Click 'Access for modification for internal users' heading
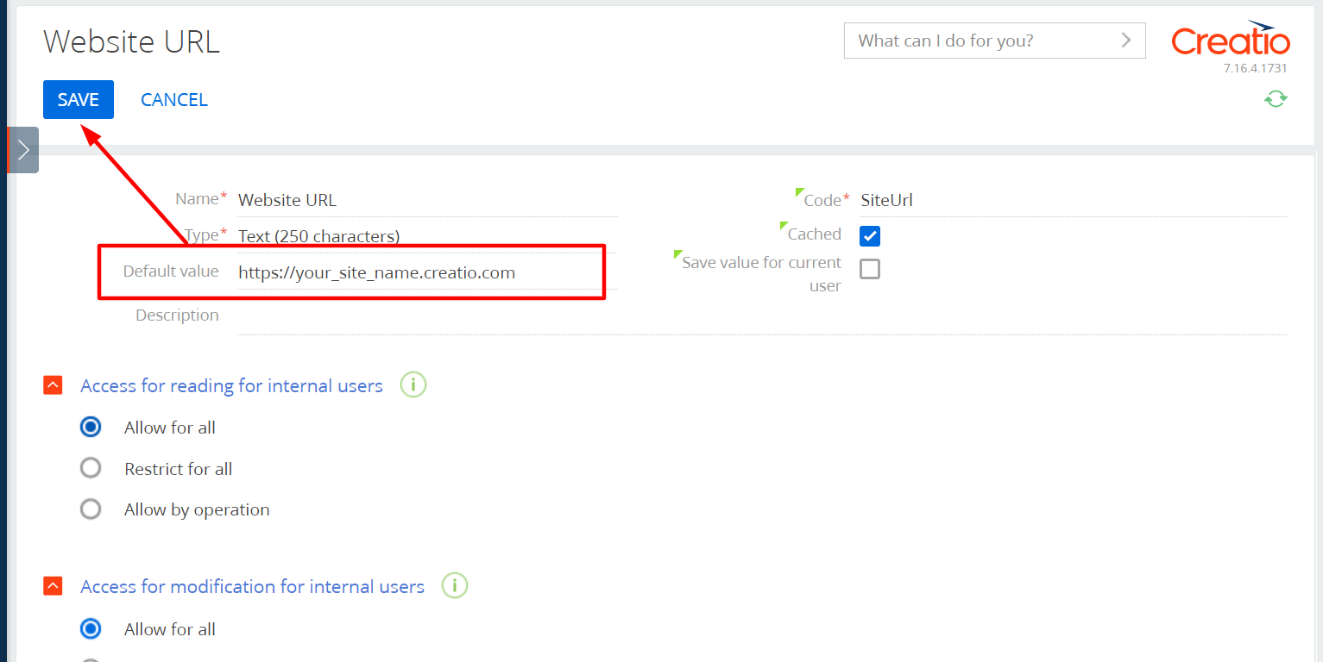Screen dimensions: 1323x662 (x=252, y=586)
